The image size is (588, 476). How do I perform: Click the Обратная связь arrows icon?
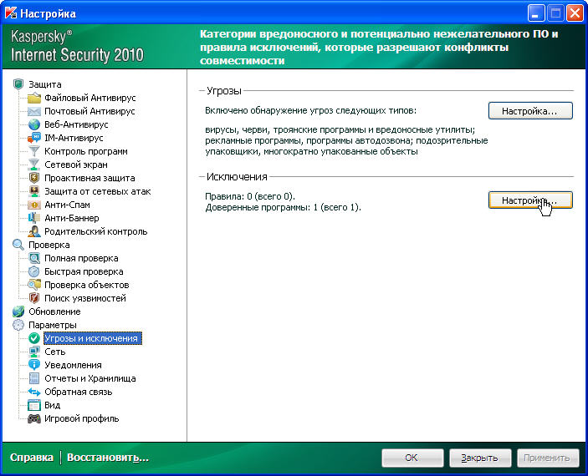(34, 392)
